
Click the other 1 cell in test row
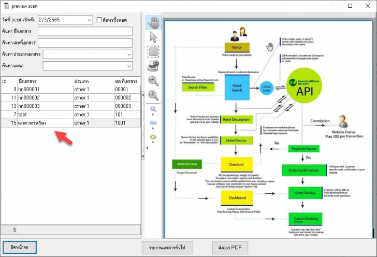click(x=93, y=115)
